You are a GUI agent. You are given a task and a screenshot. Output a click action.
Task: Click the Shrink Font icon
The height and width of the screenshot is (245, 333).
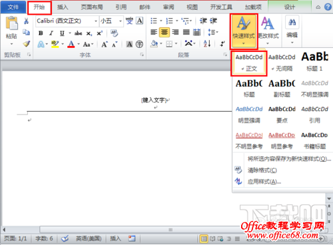(x=115, y=45)
